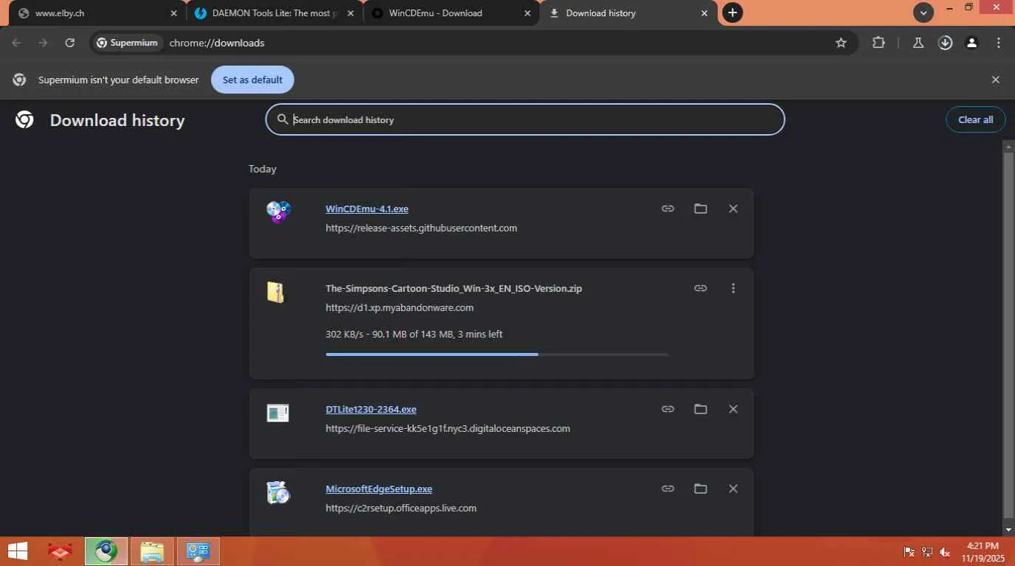Focus the Search download history field
The image size is (1015, 566).
click(525, 119)
